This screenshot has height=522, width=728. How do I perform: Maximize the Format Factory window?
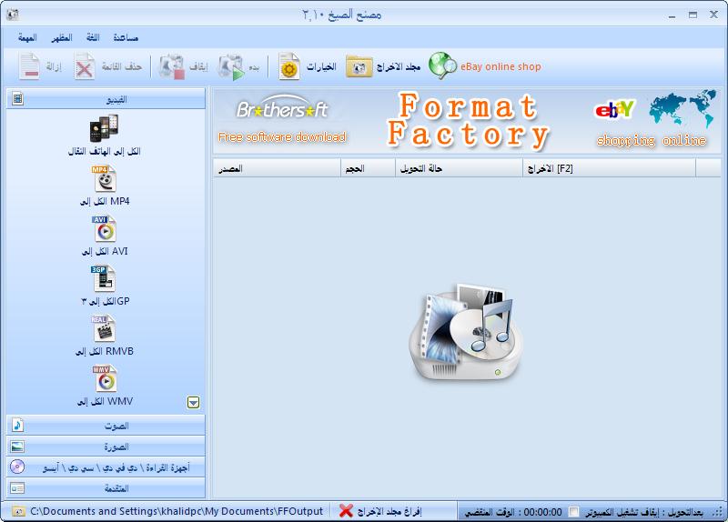click(x=693, y=15)
